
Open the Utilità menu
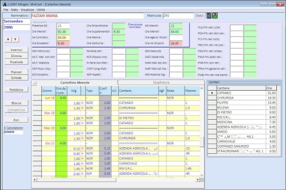coord(41,10)
